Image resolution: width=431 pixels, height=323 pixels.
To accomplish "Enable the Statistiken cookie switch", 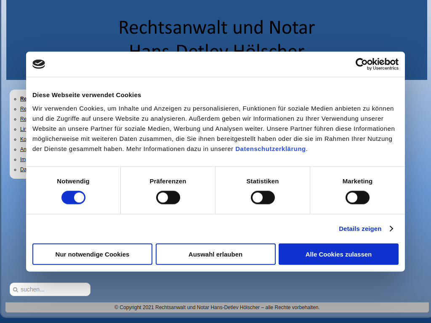I will tap(263, 198).
